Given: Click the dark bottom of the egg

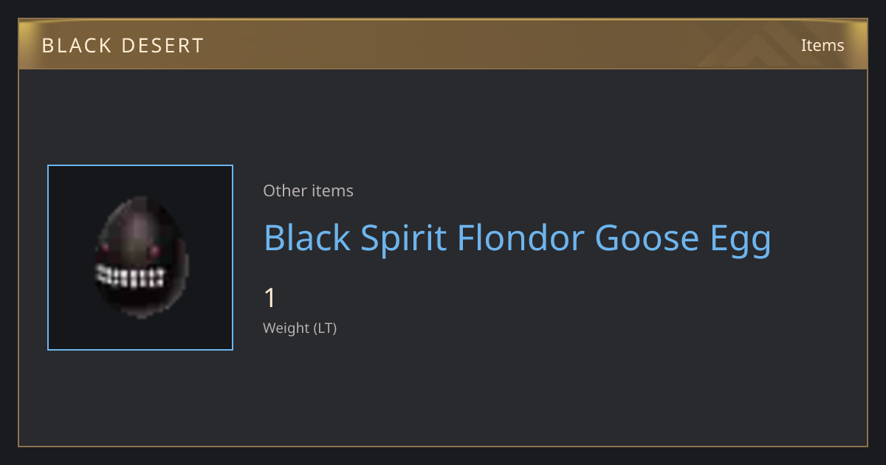Looking at the screenshot, I should pyautogui.click(x=142, y=304).
